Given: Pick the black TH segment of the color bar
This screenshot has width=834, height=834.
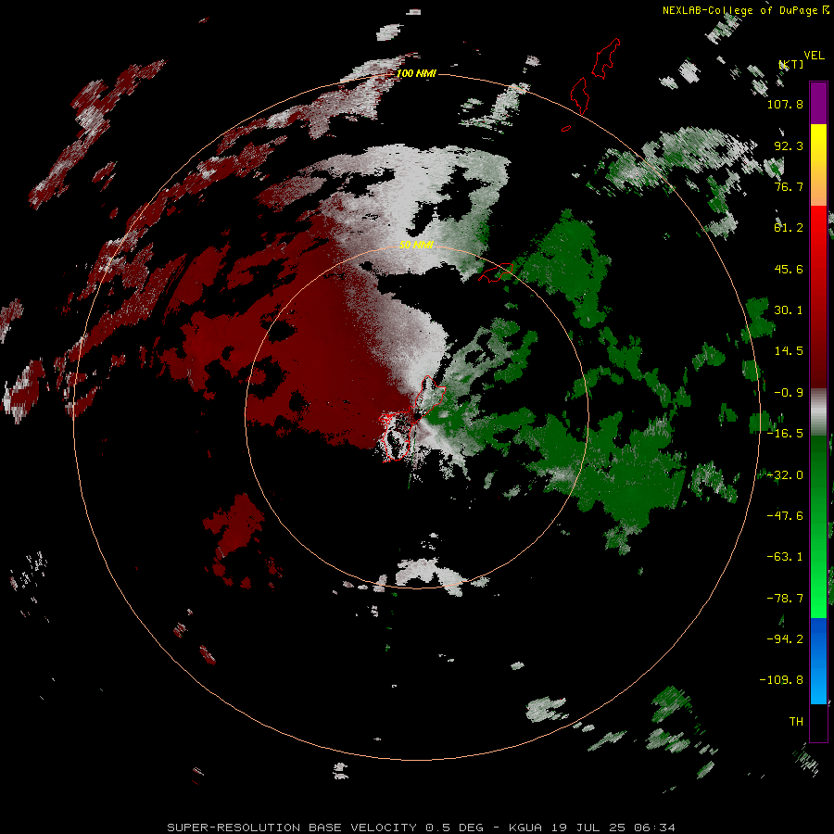Looking at the screenshot, I should tap(818, 722).
